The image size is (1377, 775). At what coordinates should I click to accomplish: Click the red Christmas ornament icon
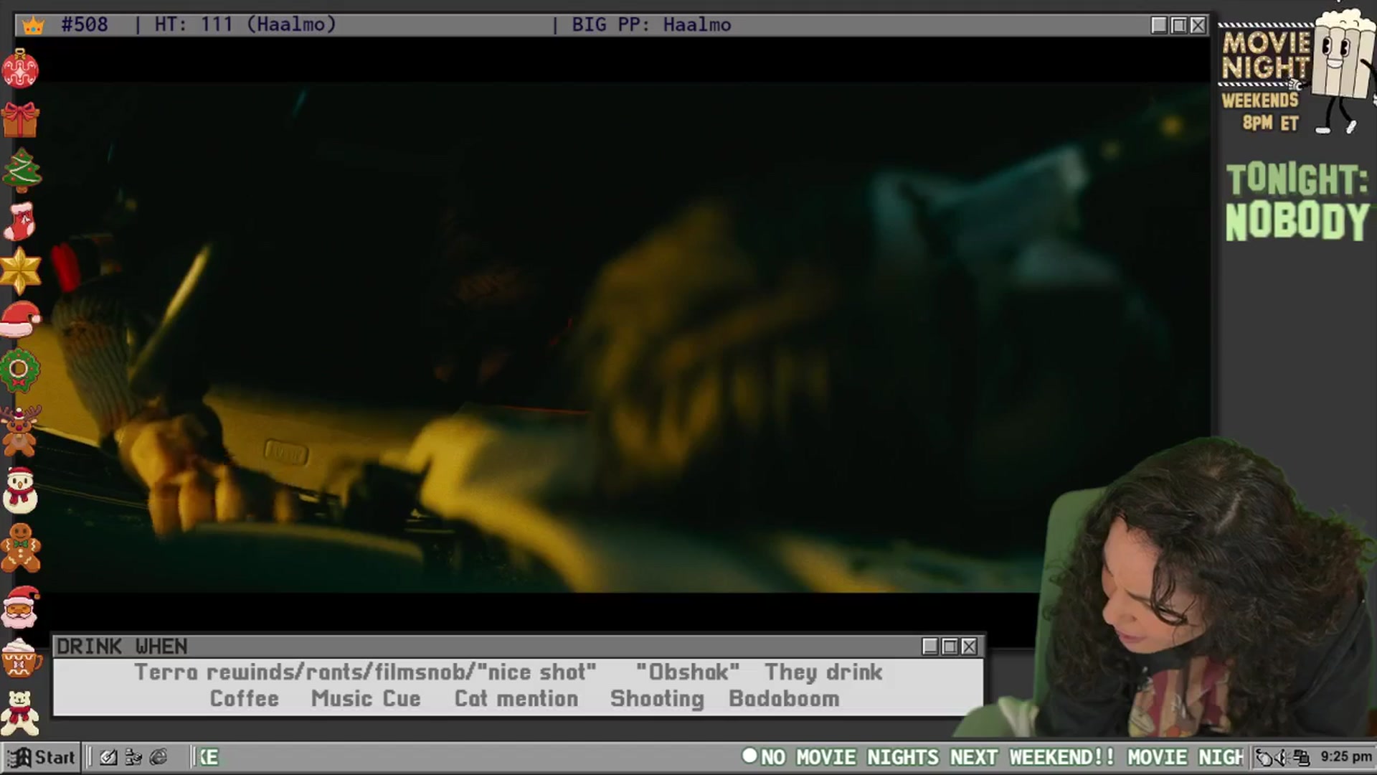click(20, 68)
